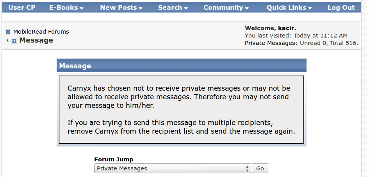The width and height of the screenshot is (369, 177).
Task: Click the down arrow next to E-Books
Action: 82,8
